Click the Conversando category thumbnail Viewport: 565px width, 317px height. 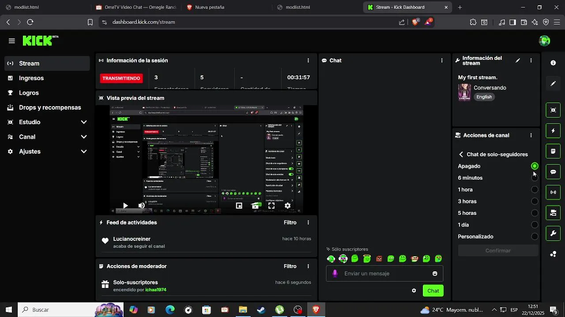(x=464, y=92)
